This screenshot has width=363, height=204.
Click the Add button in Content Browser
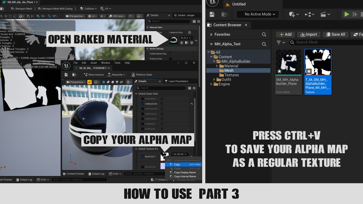285,34
